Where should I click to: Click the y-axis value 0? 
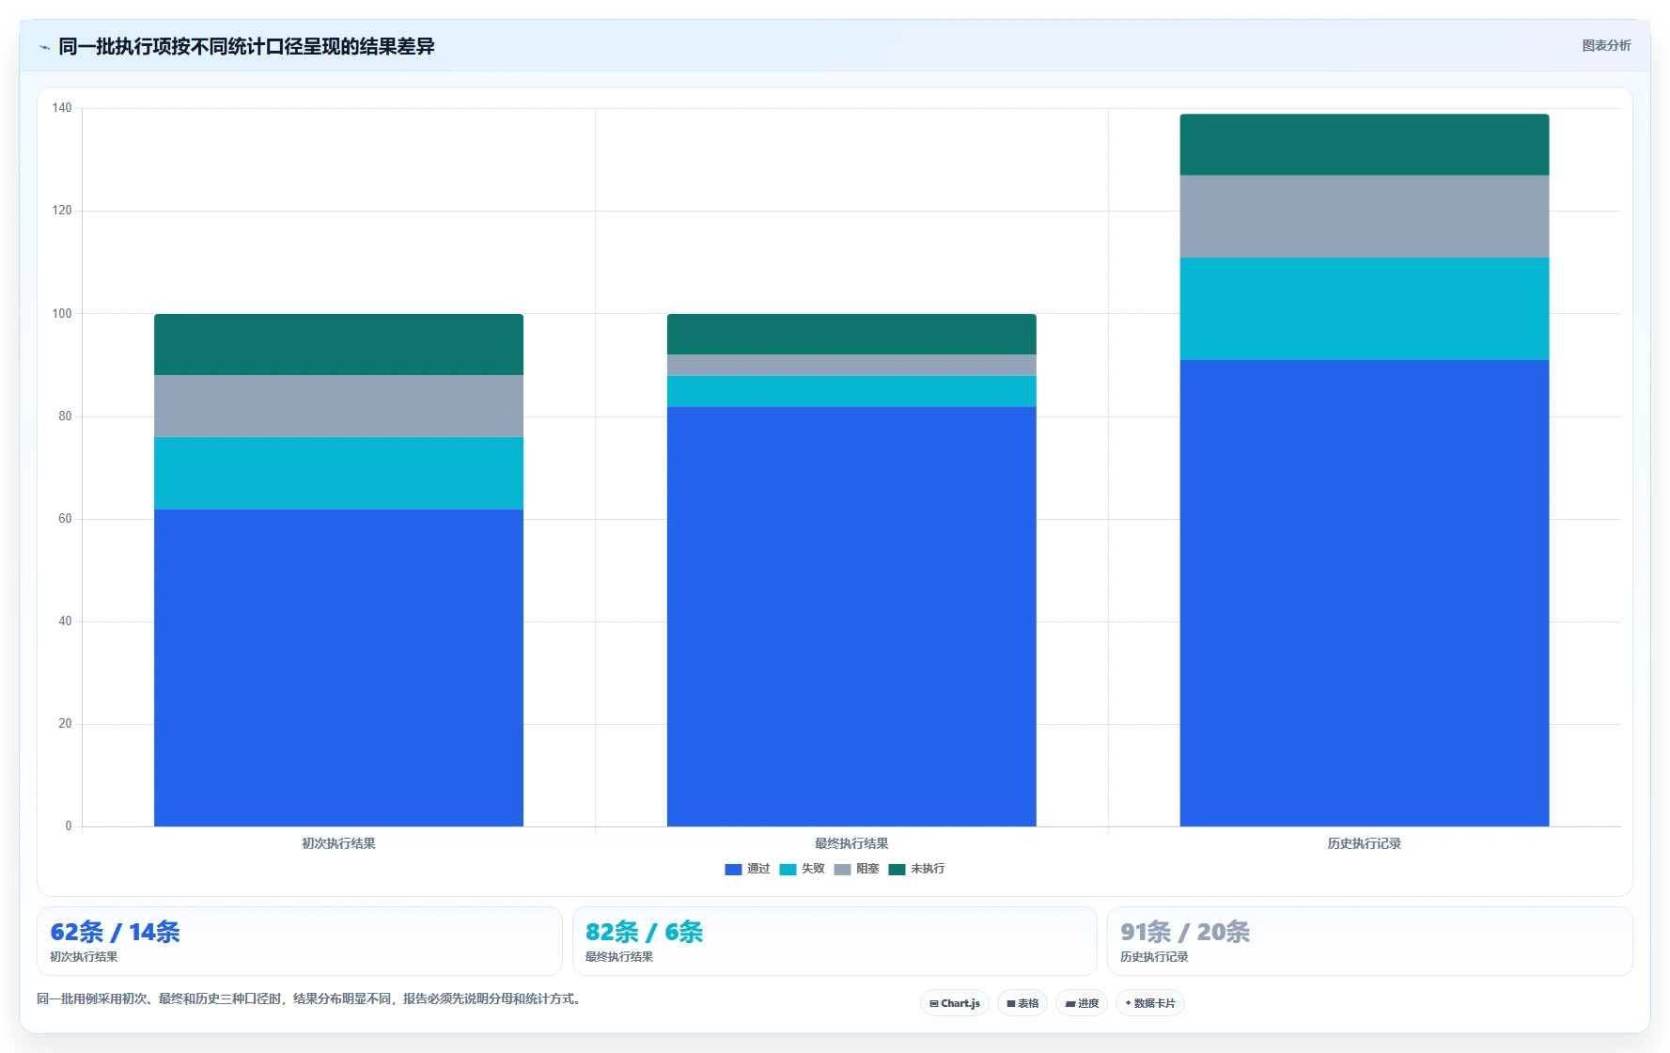(69, 825)
